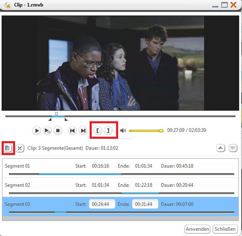Select Segment 01 row
The width and height of the screenshot is (242, 236).
[120, 168]
